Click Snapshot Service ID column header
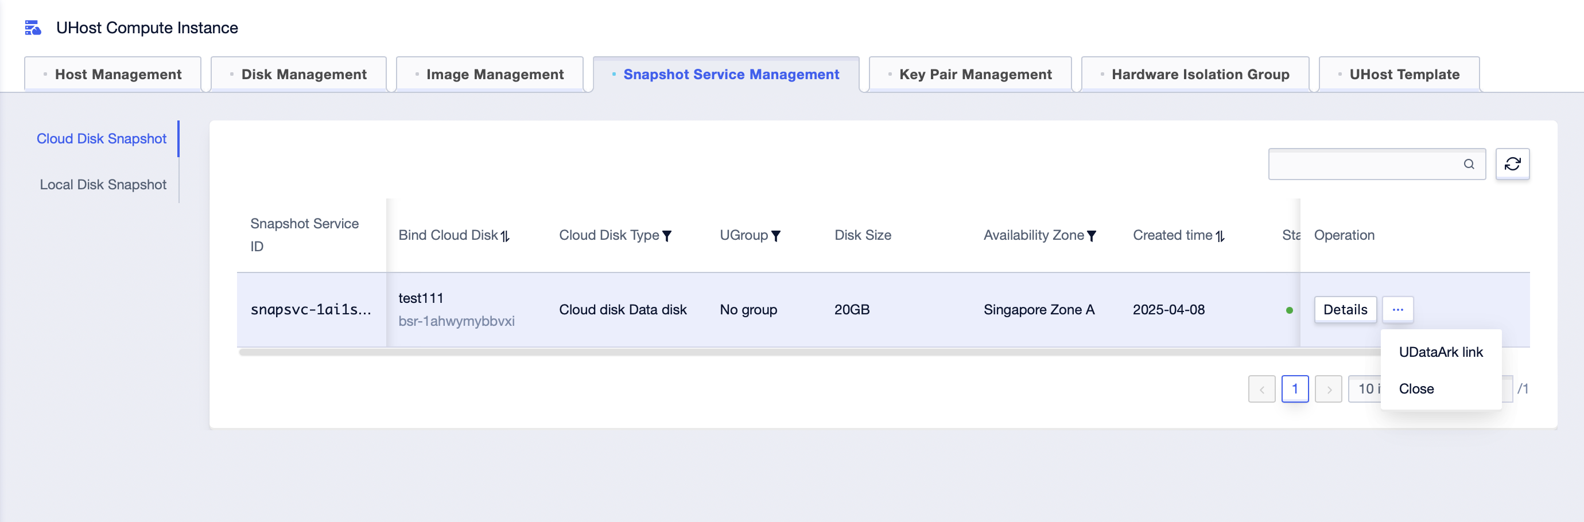This screenshot has height=522, width=1584. (304, 235)
